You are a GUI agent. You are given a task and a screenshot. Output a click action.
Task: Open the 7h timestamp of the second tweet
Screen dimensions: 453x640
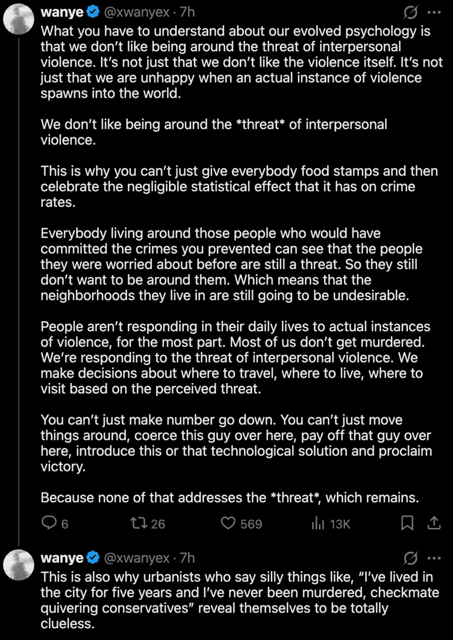coord(187,558)
